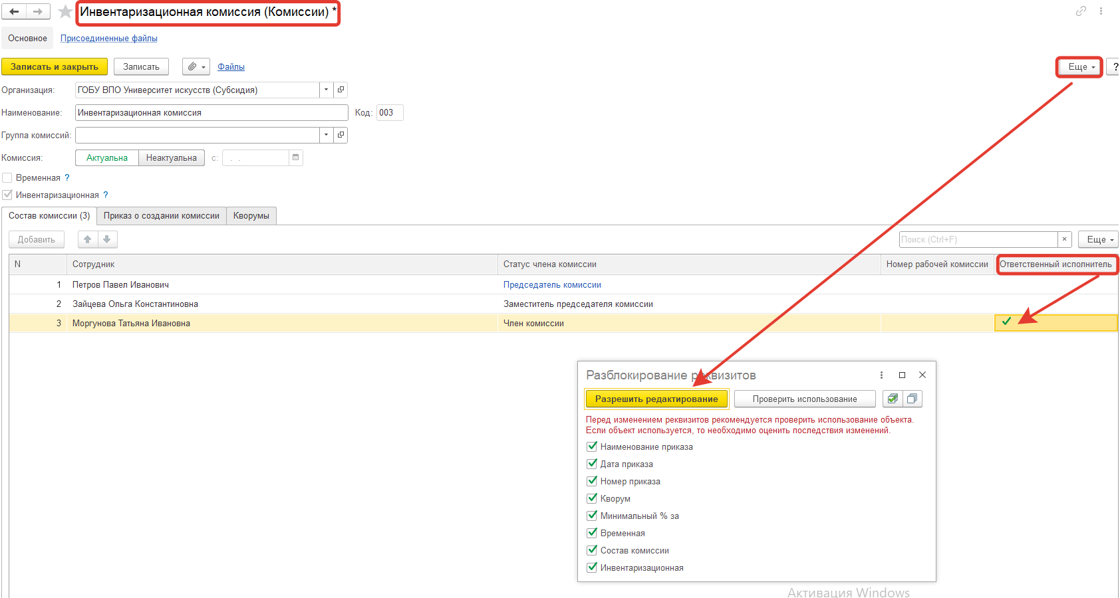Screen dimensions: 1120x598
Task: Switch to Приказ о создании комиссии tab
Action: [x=161, y=216]
